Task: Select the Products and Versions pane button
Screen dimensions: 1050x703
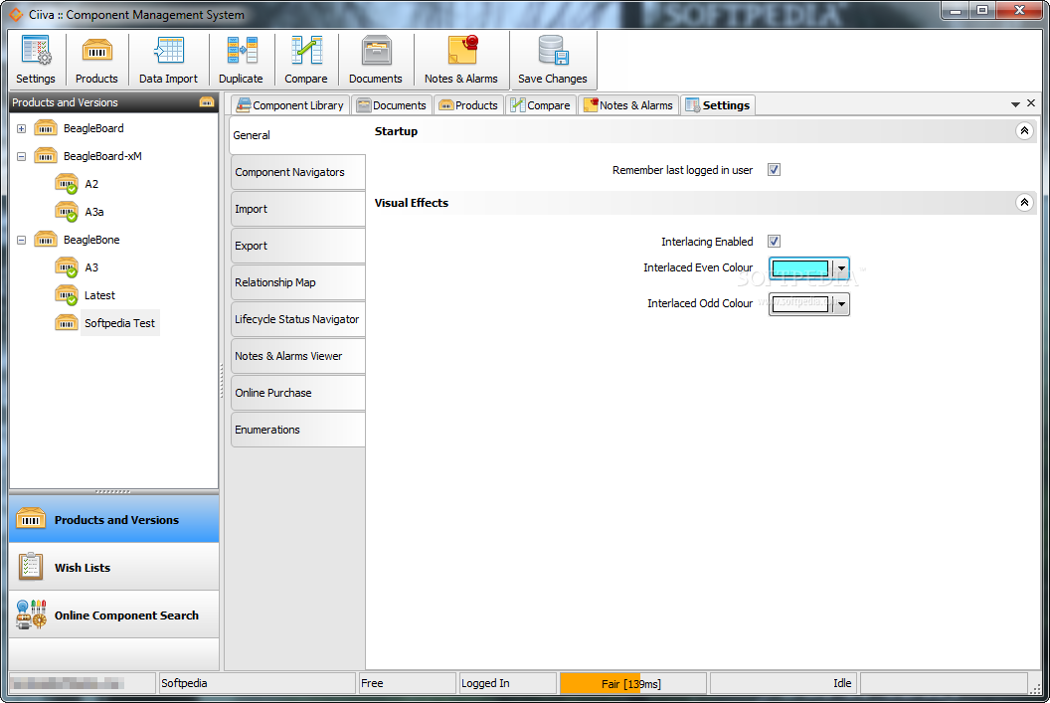Action: tap(114, 519)
